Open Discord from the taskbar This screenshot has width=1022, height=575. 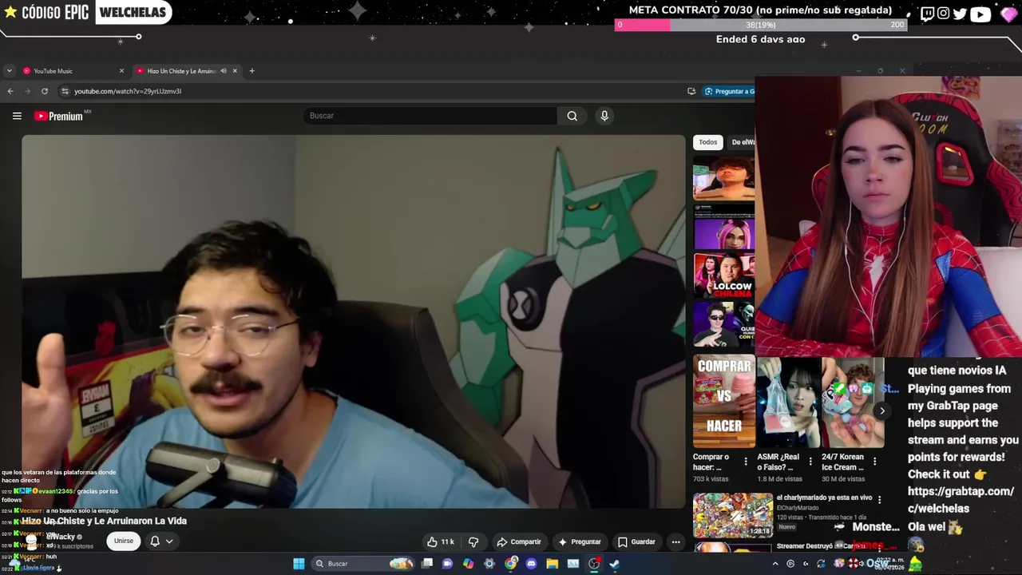[531, 564]
